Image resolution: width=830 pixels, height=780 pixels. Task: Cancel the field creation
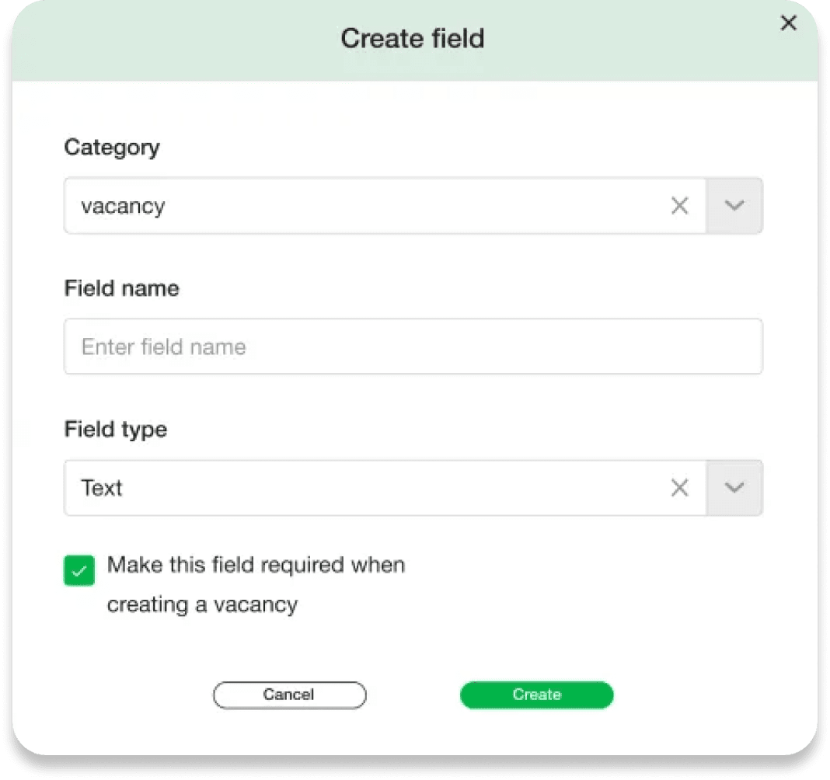tap(290, 695)
